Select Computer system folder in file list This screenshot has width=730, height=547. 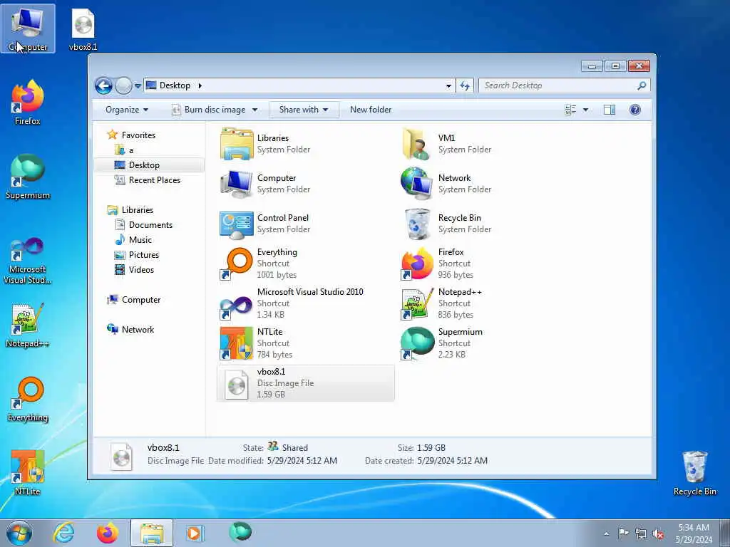point(306,184)
